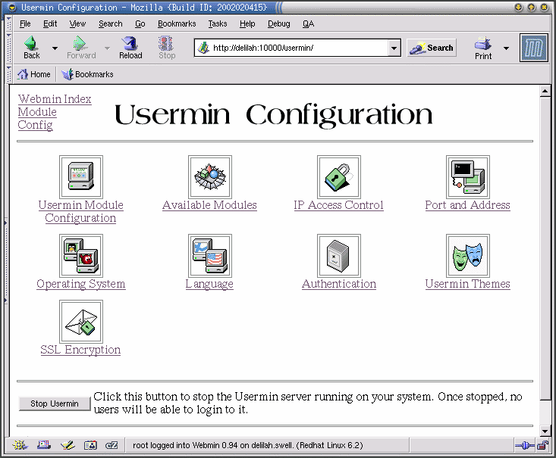
Task: Open Navigator from status bar component icon
Action: point(20,445)
